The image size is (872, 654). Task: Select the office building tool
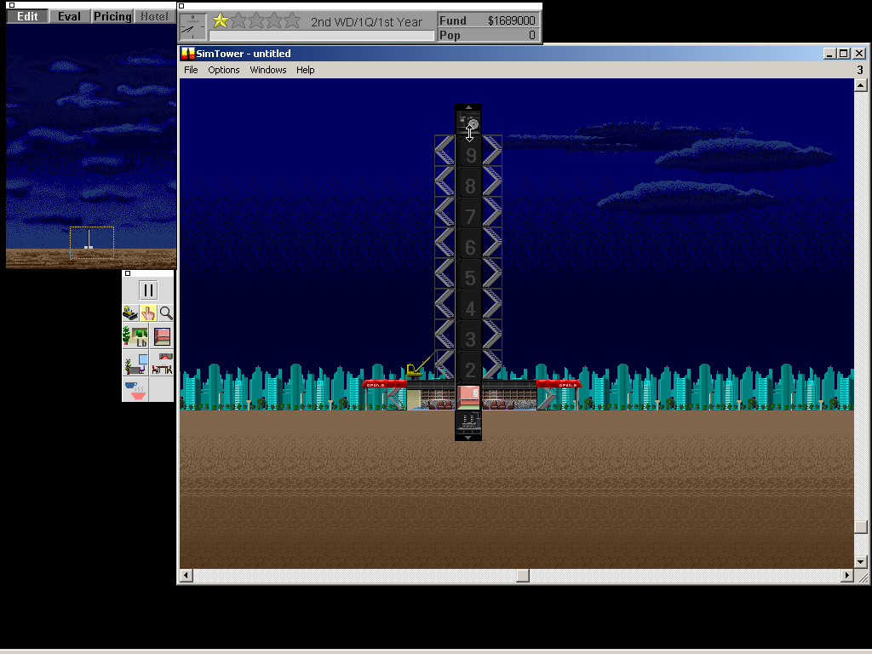click(x=135, y=364)
